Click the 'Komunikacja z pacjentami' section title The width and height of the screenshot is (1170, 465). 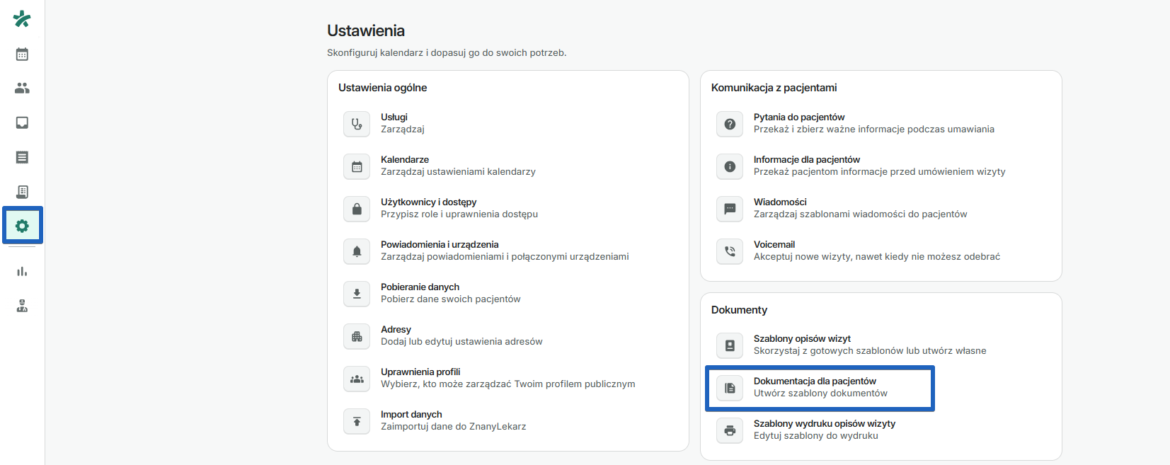click(x=774, y=88)
